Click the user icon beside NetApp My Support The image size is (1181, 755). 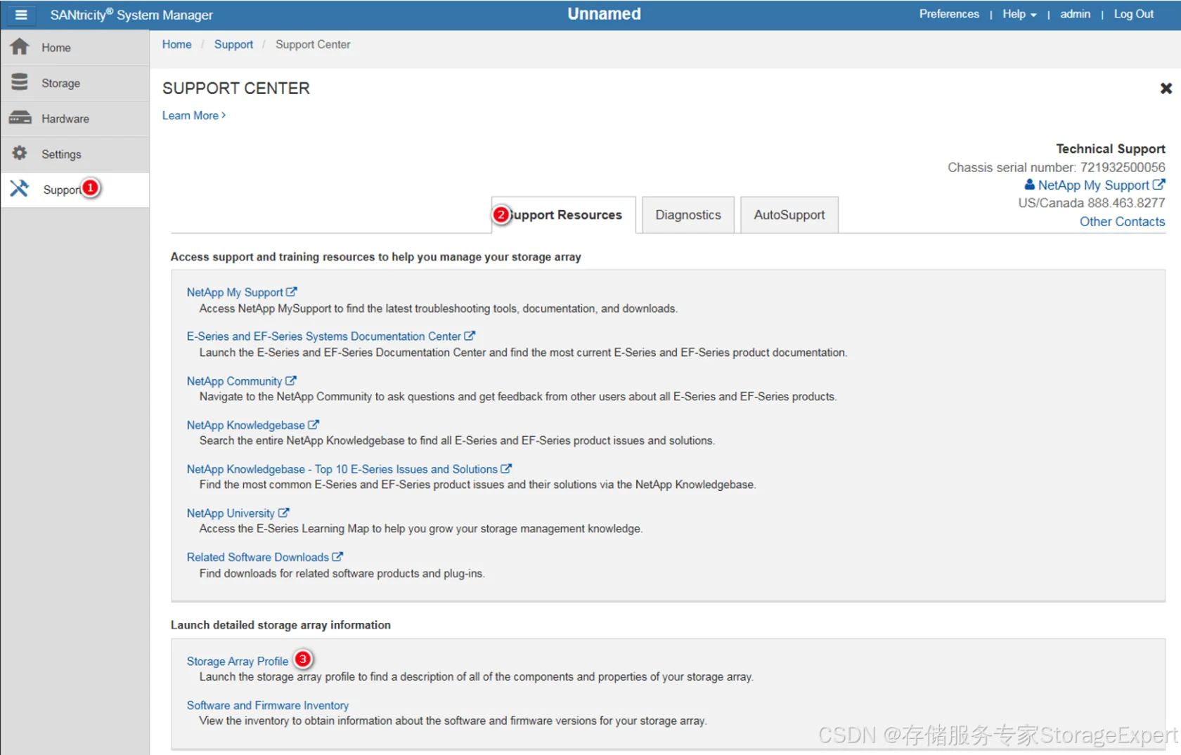pyautogui.click(x=1030, y=185)
